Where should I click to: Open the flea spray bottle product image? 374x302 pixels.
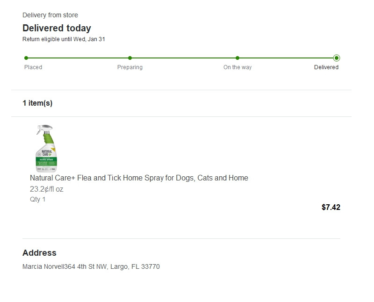point(46,148)
